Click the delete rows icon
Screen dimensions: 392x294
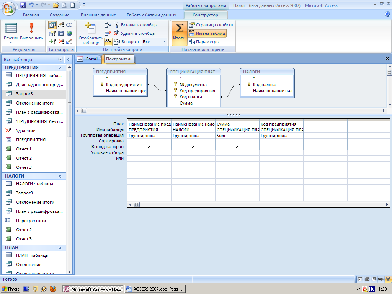click(x=108, y=33)
